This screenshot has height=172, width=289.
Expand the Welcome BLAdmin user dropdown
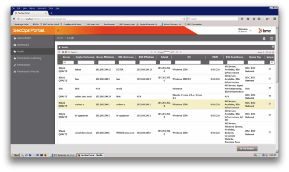click(245, 30)
